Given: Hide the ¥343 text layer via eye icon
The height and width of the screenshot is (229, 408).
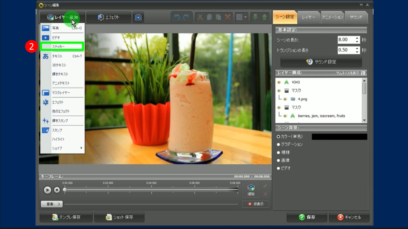Looking at the screenshot, I should [279, 82].
